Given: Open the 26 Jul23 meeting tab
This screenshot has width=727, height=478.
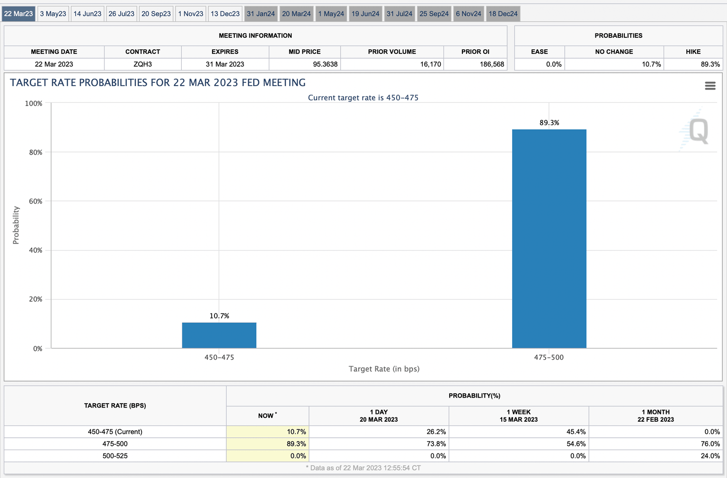Looking at the screenshot, I should click(121, 13).
